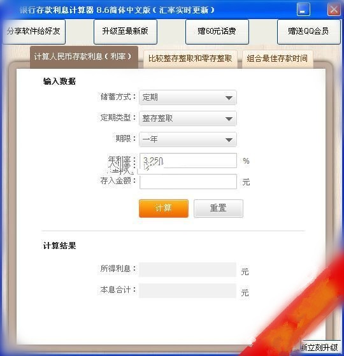Click the 本息合计 result field

tap(187, 290)
